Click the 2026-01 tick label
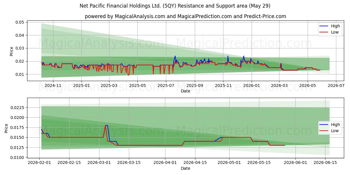This screenshot has height=175, width=350. (251, 85)
